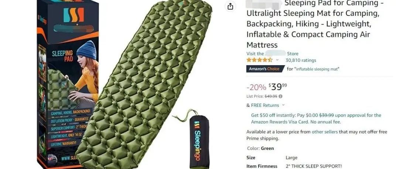The height and width of the screenshot is (169, 399).
Task: Click the green sleeping pad product image
Action: 144,84
